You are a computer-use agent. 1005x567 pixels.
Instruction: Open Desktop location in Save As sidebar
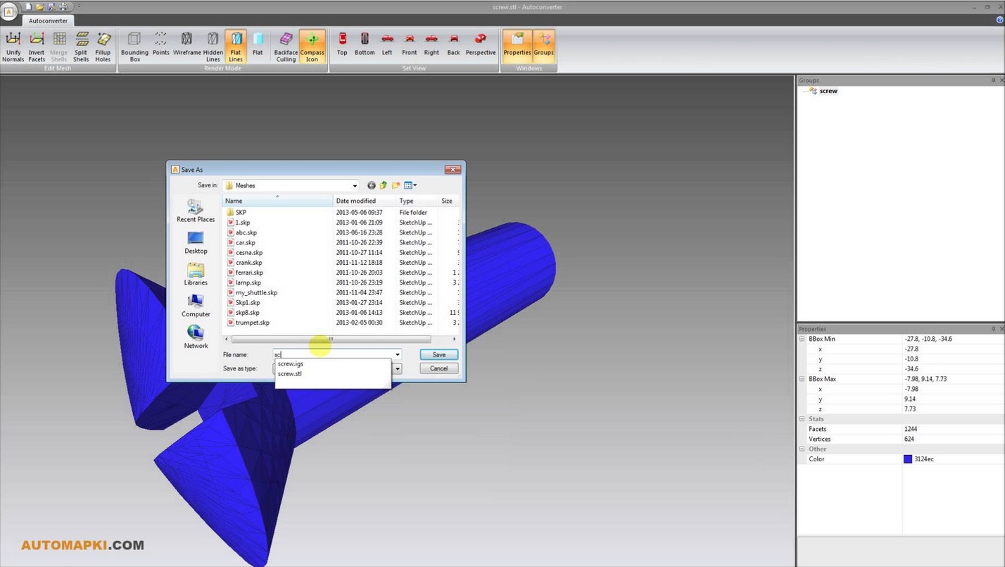(x=196, y=242)
